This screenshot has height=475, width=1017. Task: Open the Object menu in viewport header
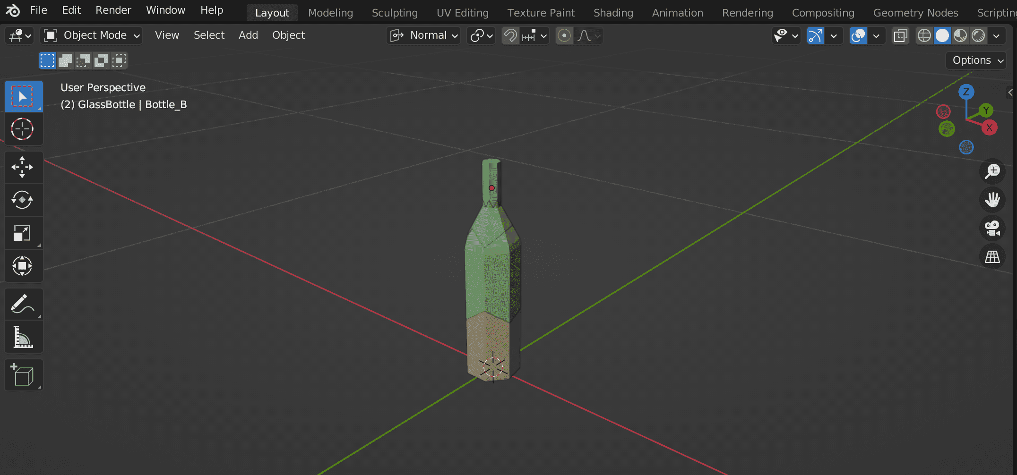pyautogui.click(x=288, y=35)
